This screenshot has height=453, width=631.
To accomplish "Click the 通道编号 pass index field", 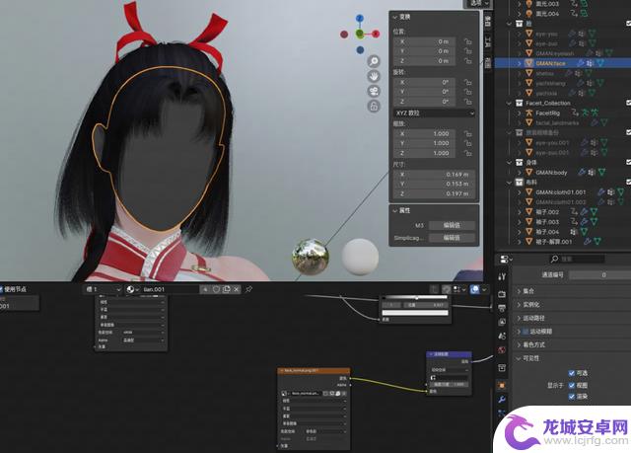I will click(x=600, y=275).
